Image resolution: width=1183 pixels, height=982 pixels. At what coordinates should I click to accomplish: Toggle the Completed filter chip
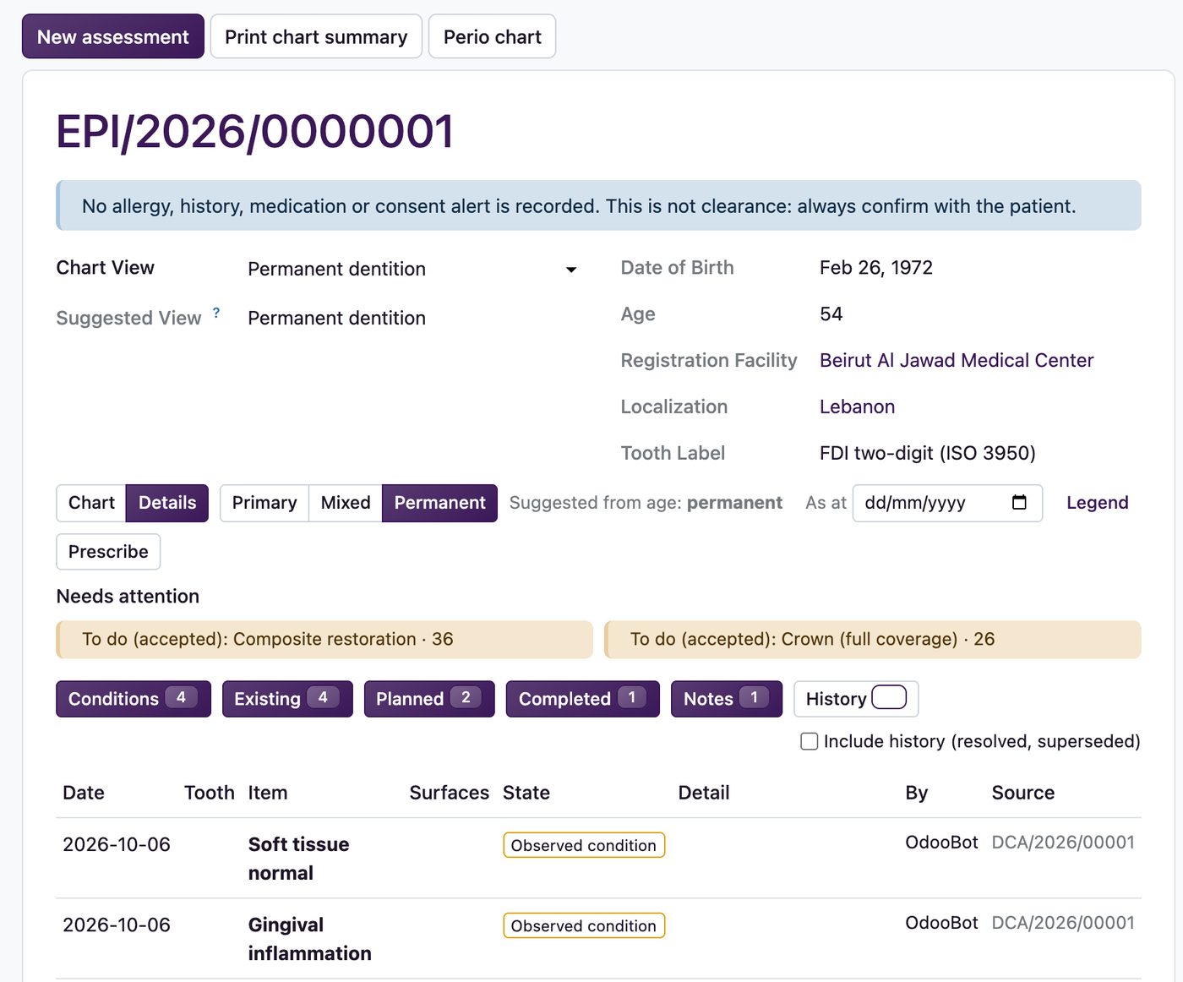tap(583, 699)
